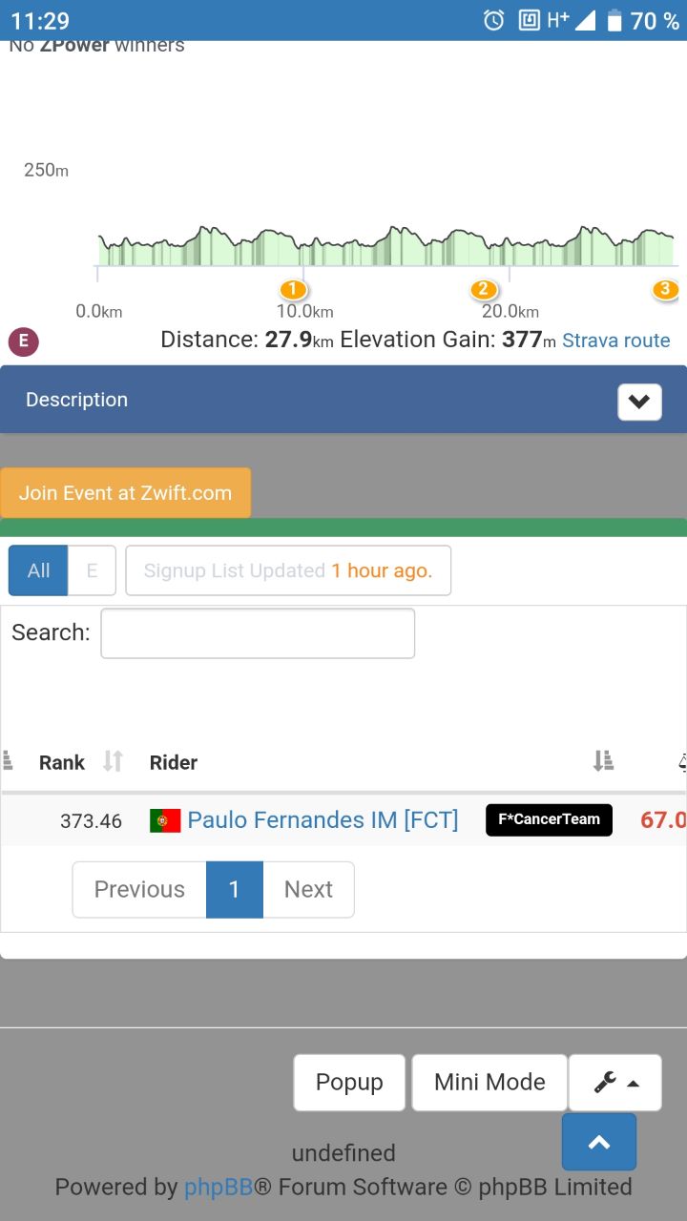This screenshot has width=687, height=1221.
Task: Click the category E circle badge
Action: point(24,341)
